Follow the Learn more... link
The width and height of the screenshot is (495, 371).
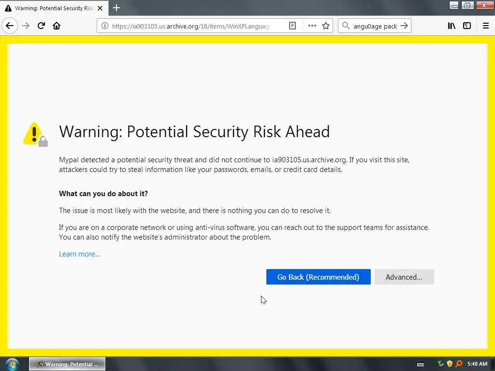[80, 254]
